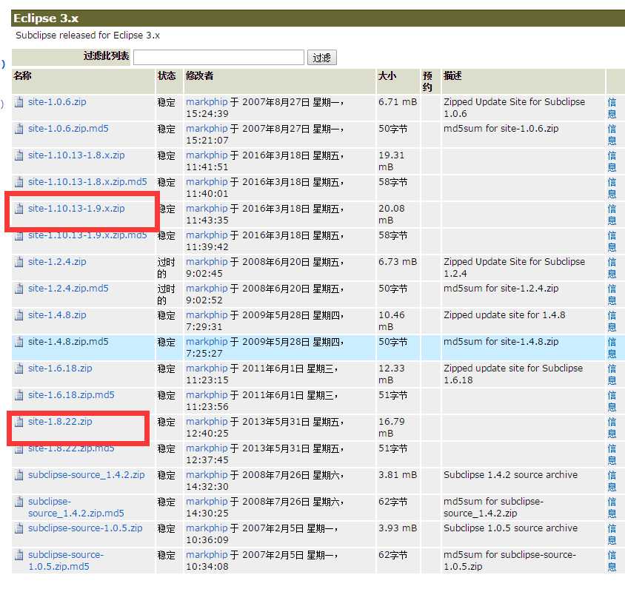The image size is (625, 589).
Task: Open subclipse-source-1.0.5.zip.md5 link
Action: click(65, 561)
